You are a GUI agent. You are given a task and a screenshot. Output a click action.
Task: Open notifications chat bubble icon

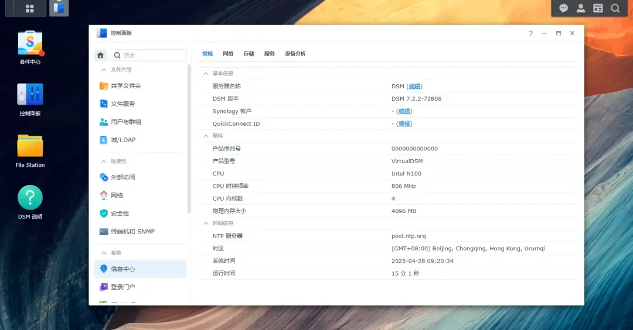click(564, 8)
